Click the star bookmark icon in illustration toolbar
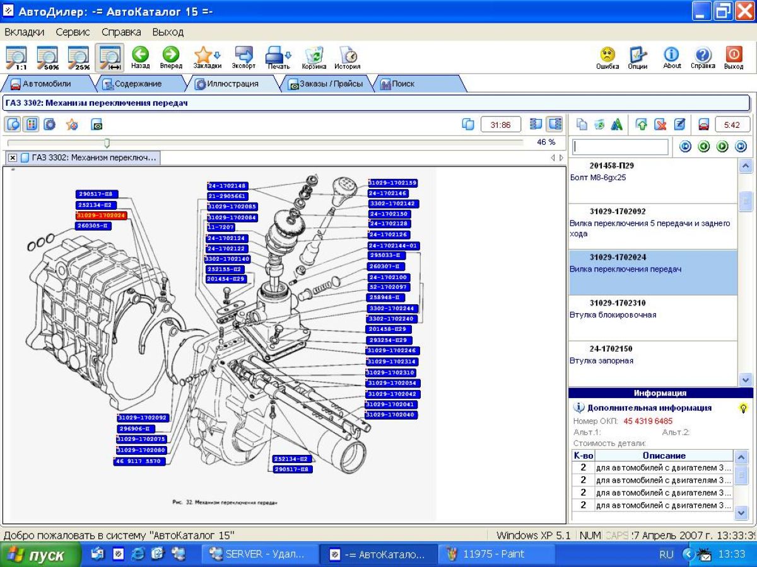 72,125
